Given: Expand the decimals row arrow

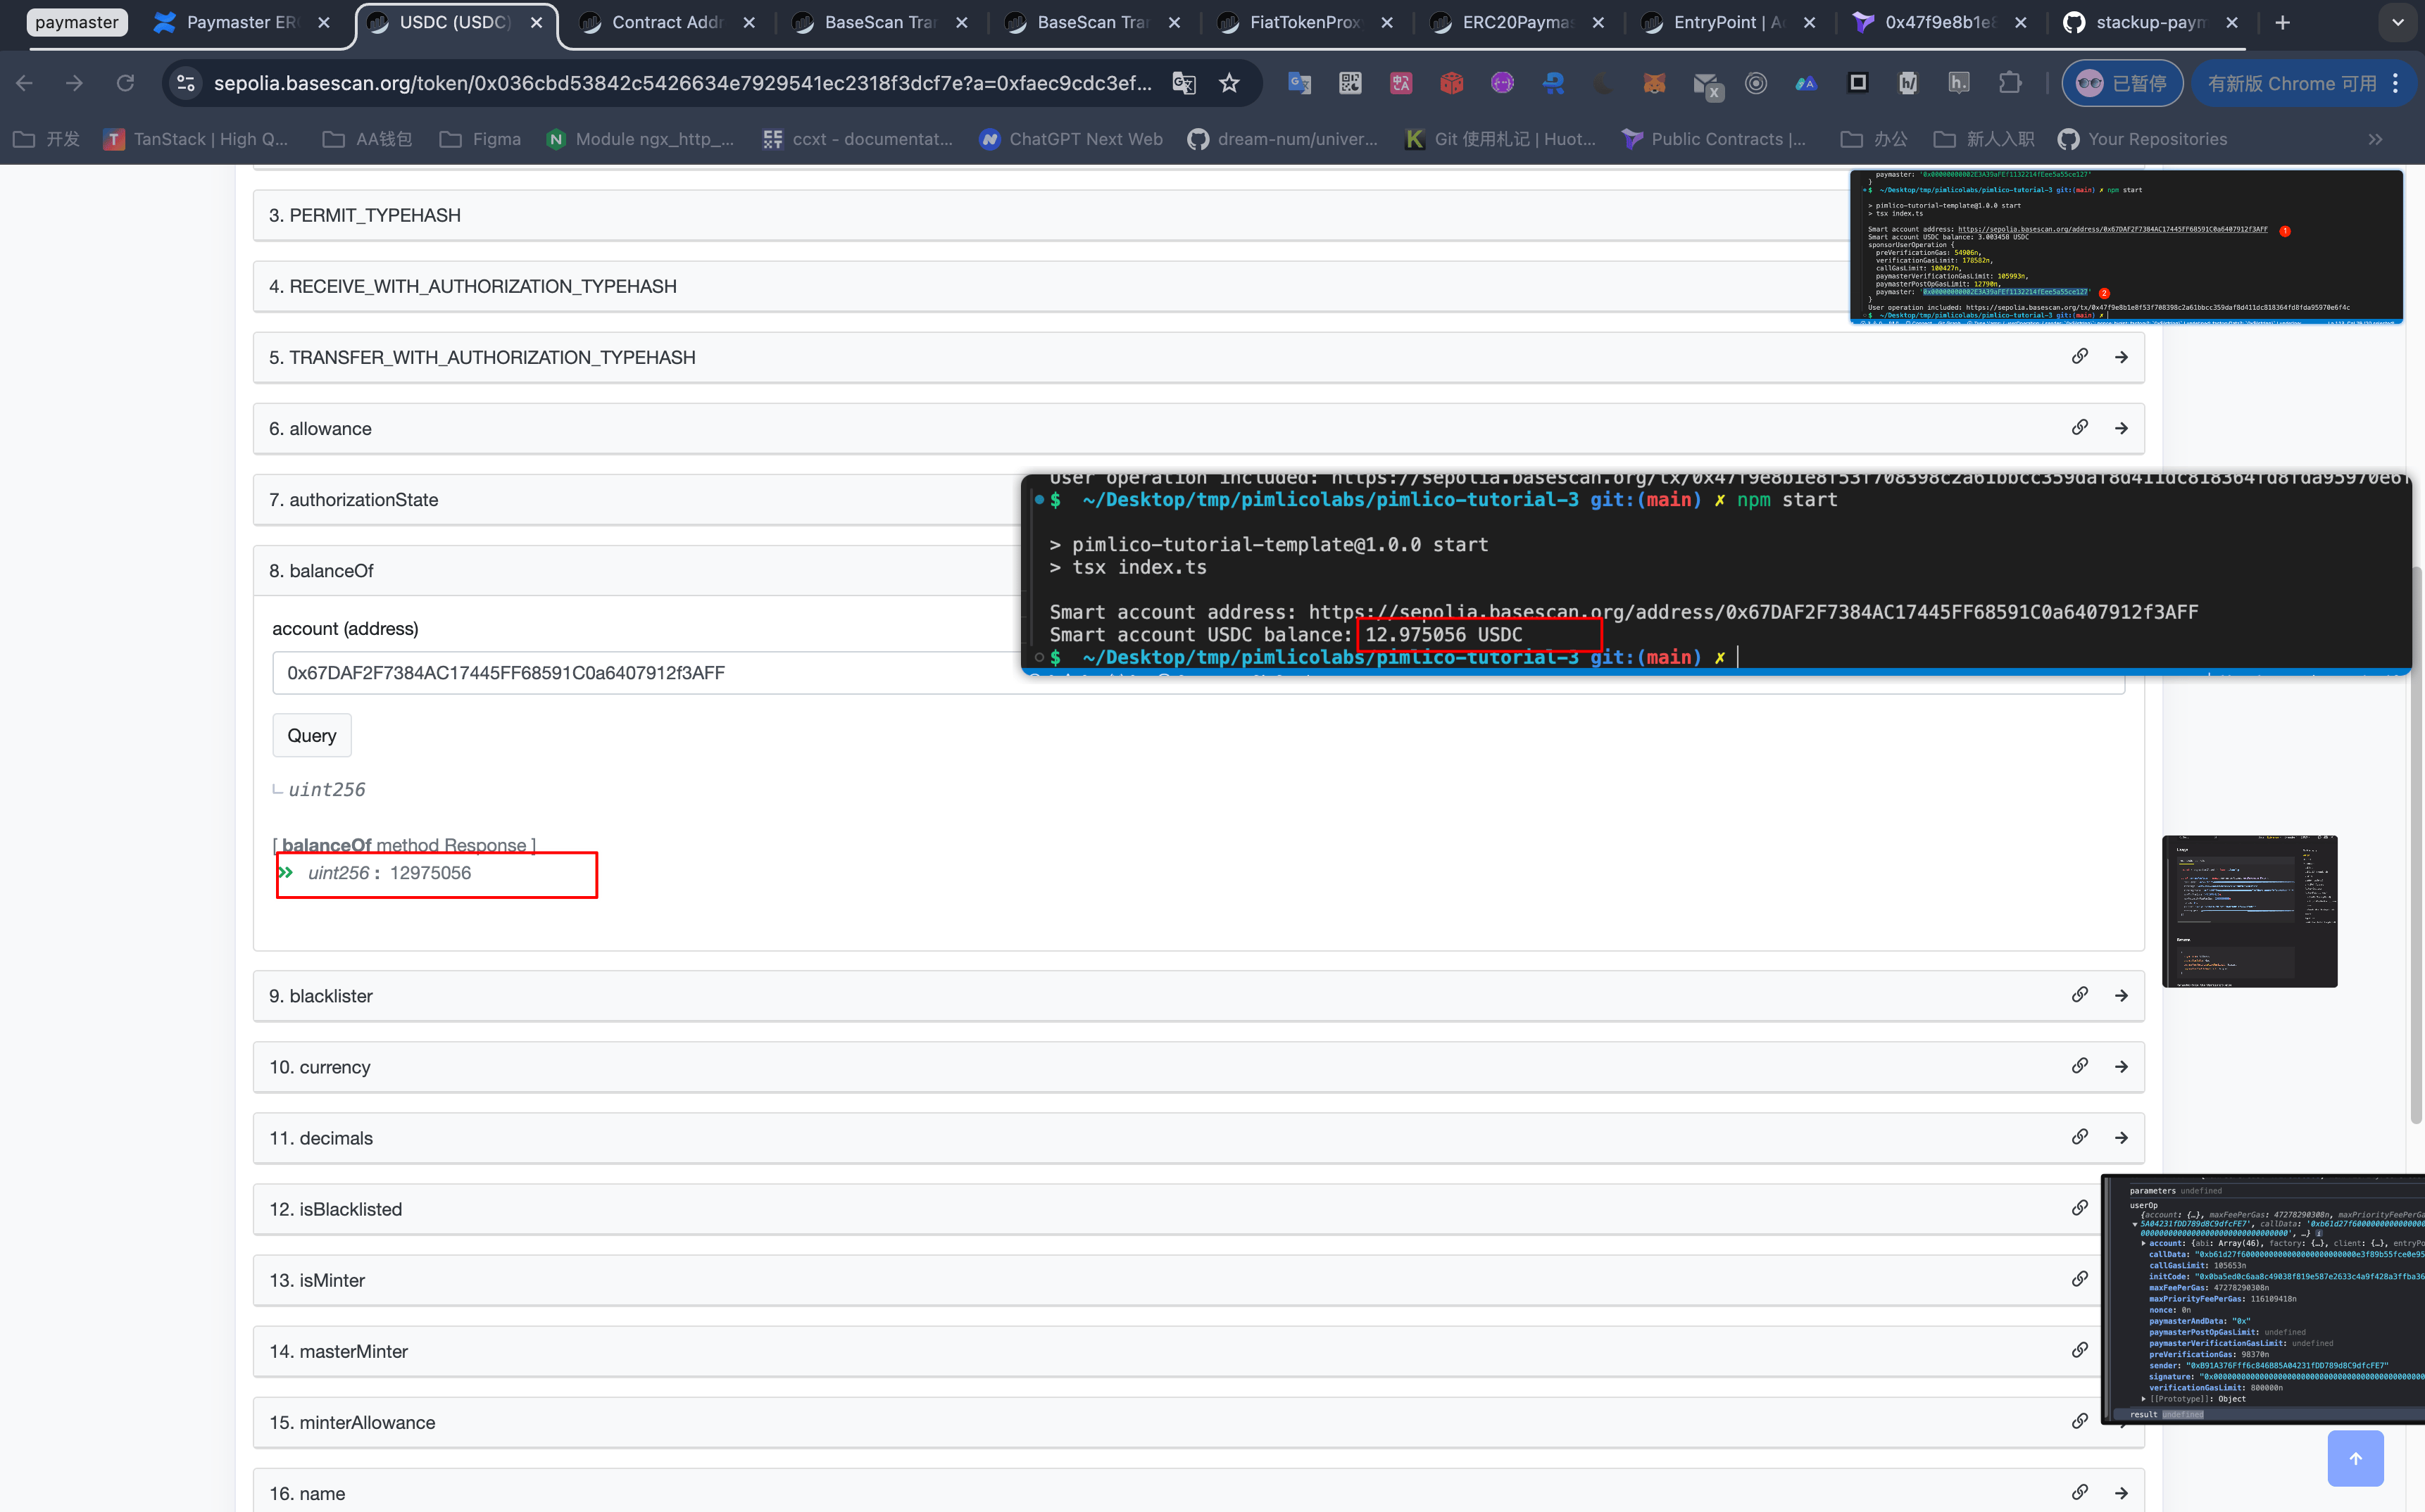Looking at the screenshot, I should point(2121,1137).
